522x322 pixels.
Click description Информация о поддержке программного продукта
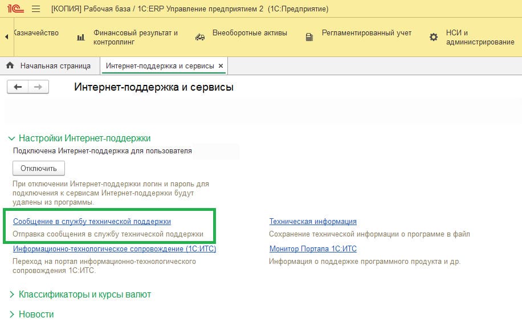click(365, 262)
